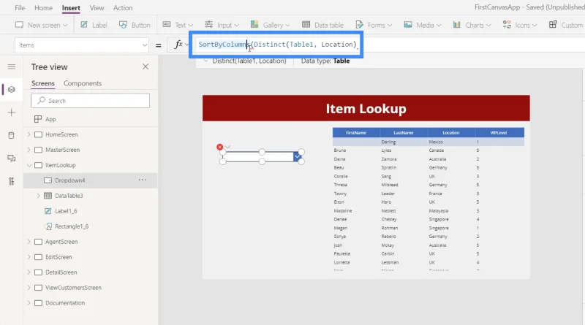Viewport: 585px width, 325px height.
Task: Select Label1_6 in the tree
Action: (x=66, y=211)
